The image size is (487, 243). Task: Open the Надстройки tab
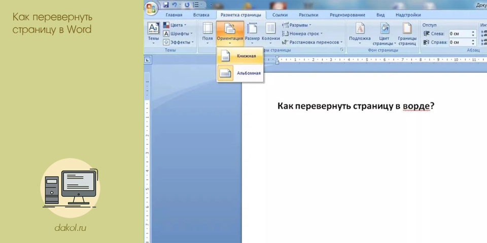click(408, 15)
